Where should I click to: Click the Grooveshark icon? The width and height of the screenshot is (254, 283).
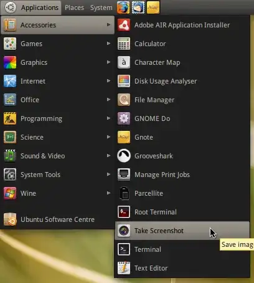(x=124, y=156)
